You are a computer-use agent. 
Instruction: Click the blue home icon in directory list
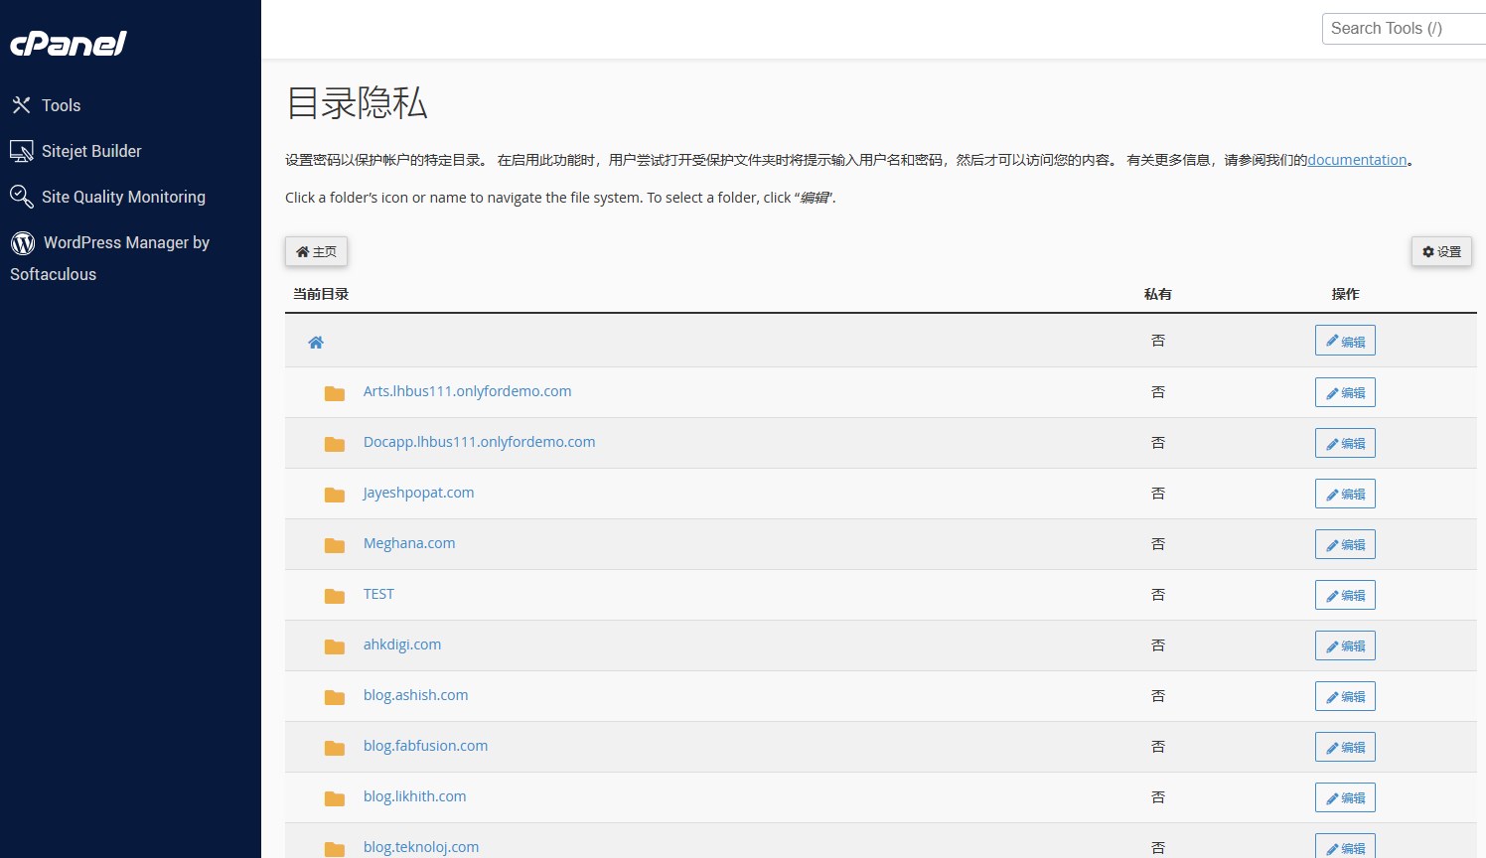(316, 342)
